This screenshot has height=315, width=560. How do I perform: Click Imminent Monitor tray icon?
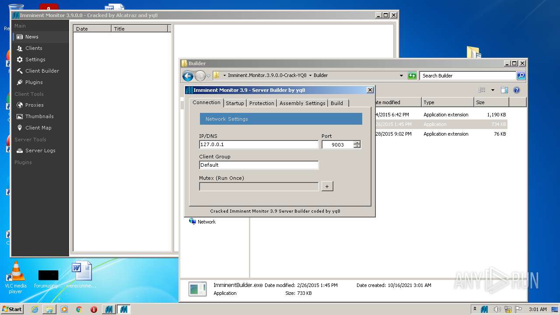[x=484, y=309]
